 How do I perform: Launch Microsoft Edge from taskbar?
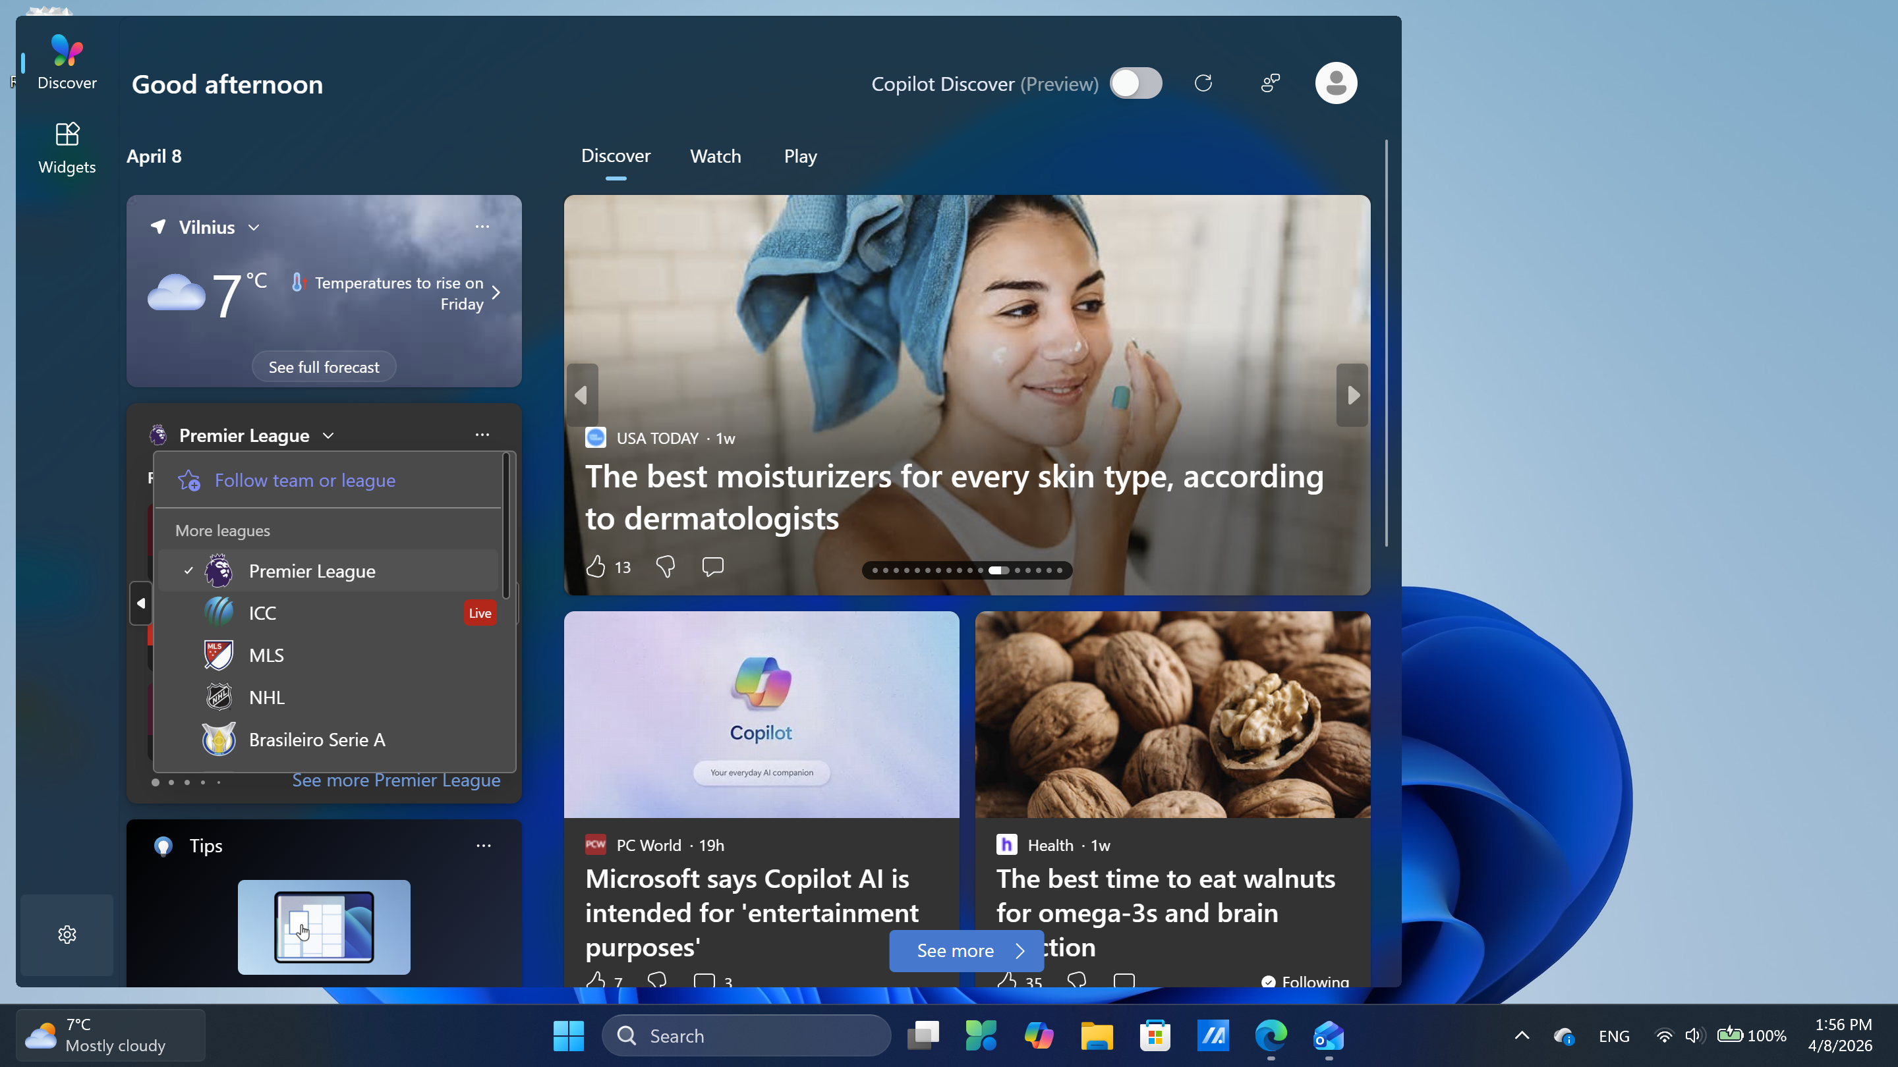pyautogui.click(x=1271, y=1036)
